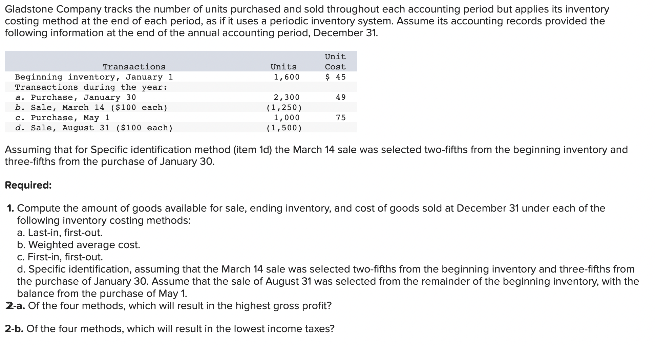Click the 'Transactions' column header
The image size is (655, 346).
point(134,67)
